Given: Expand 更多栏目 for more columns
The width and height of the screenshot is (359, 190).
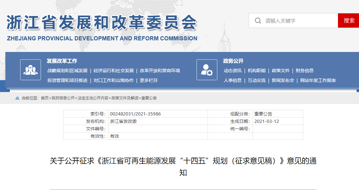Looking at the screenshot, I should (x=149, y=80).
